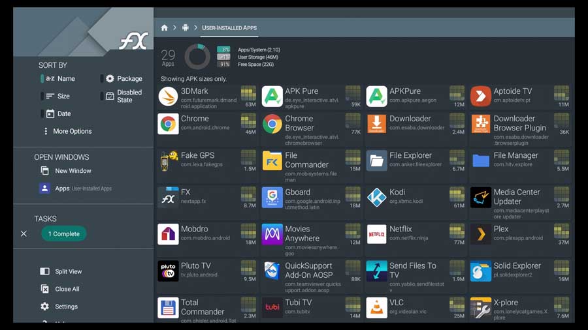Viewport: 588px width, 330px height.
Task: Select the Movies Anywhere icon
Action: click(272, 234)
